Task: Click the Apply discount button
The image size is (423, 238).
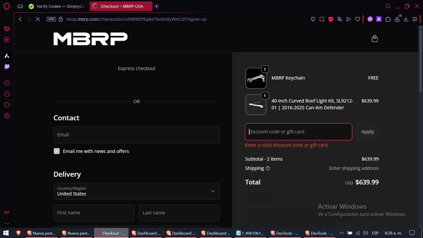Action: tap(368, 132)
